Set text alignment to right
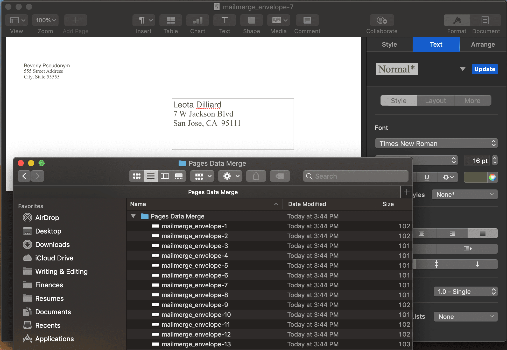Image resolution: width=507 pixels, height=350 pixels. [x=452, y=233]
